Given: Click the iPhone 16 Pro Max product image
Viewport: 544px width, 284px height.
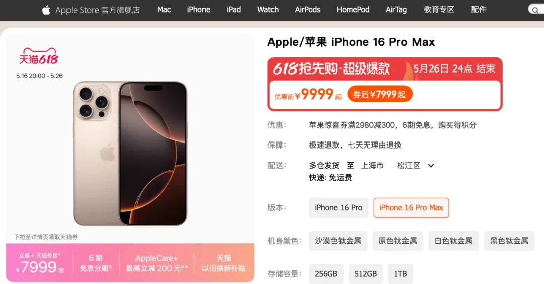Looking at the screenshot, I should click(x=130, y=153).
